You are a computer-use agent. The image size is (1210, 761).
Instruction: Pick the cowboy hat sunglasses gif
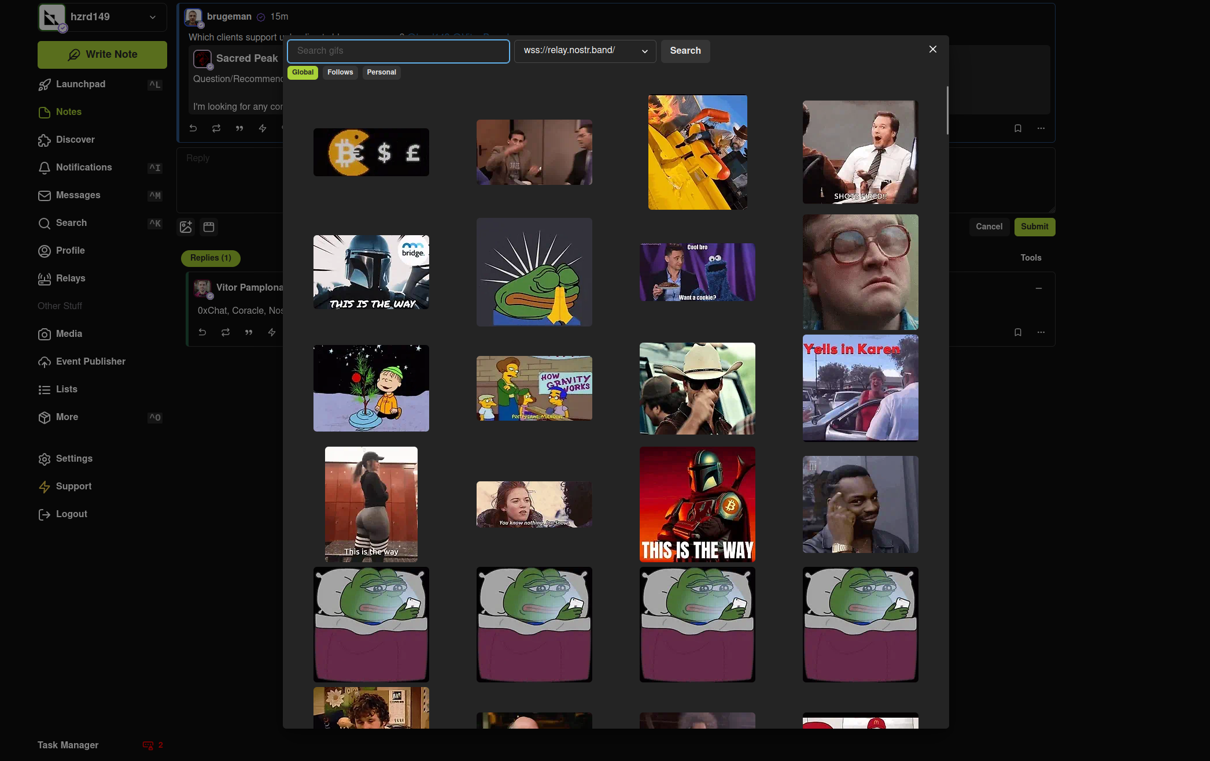coord(698,388)
